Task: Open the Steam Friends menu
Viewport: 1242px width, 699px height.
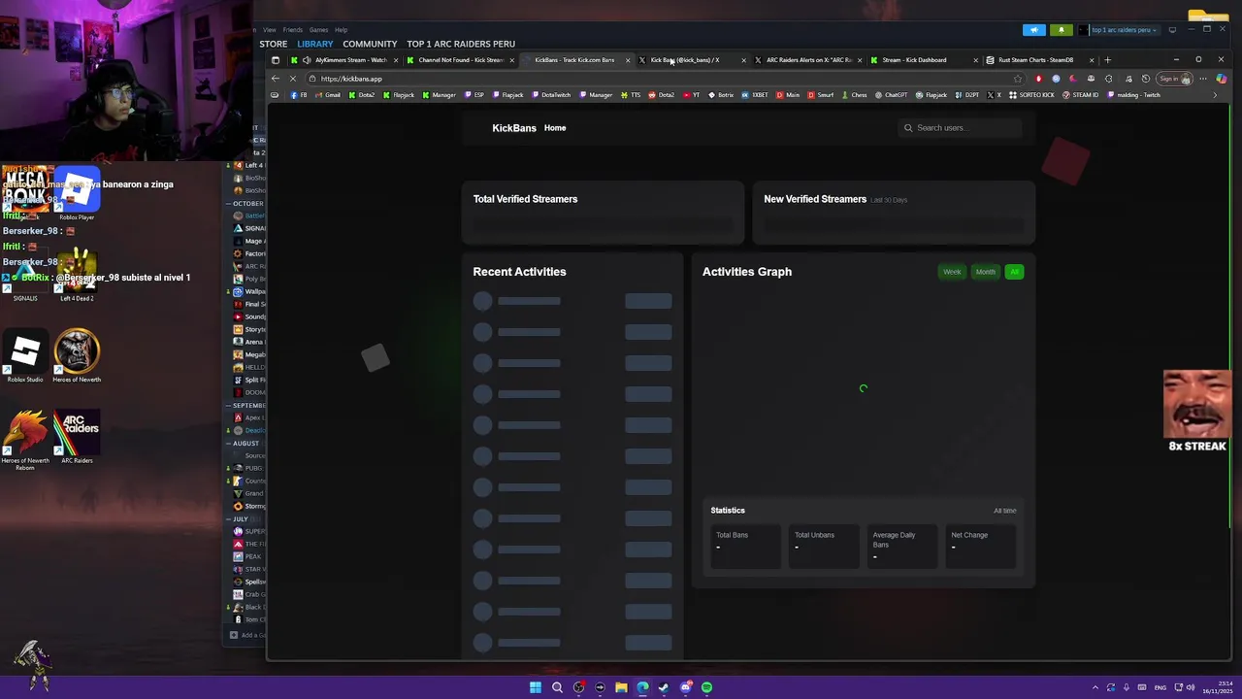Action: point(292,30)
